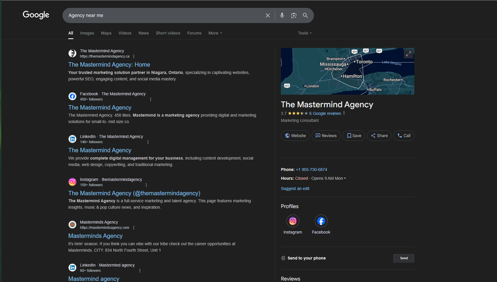This screenshot has width=497, height=282.
Task: Click the magnifying glass search icon
Action: pyautogui.click(x=305, y=16)
